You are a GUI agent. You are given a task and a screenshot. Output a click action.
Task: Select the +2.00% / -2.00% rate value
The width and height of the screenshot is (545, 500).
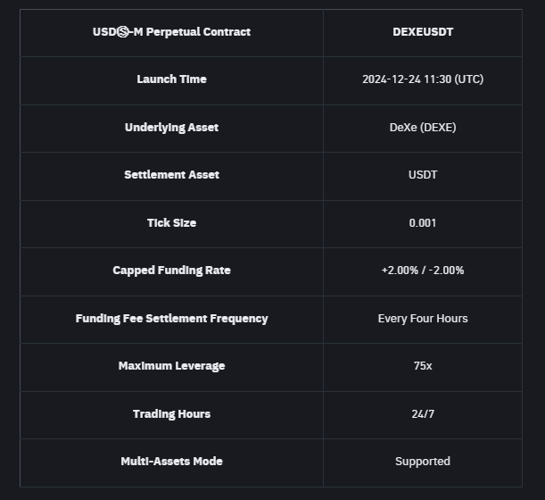point(423,271)
